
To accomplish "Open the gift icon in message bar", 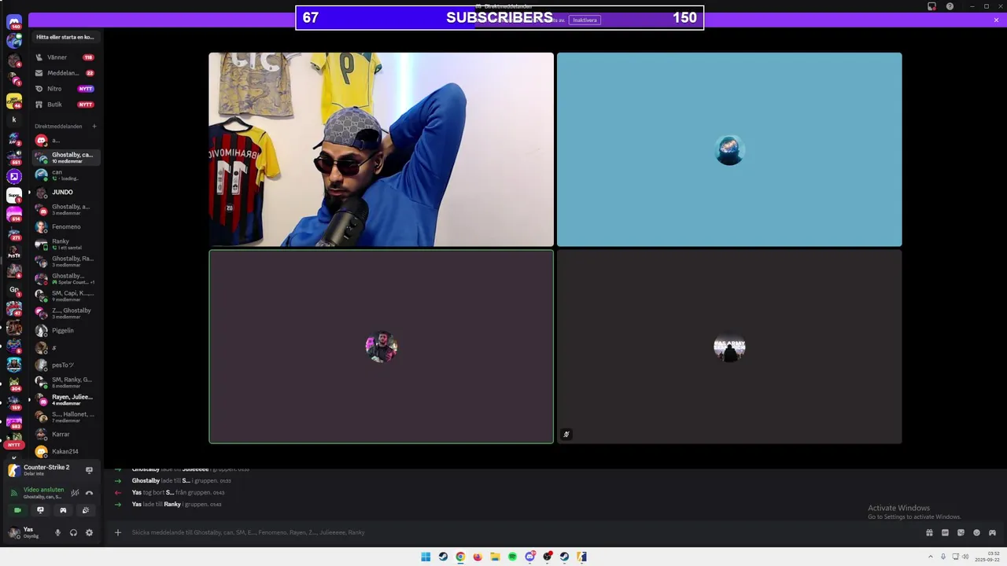I will (929, 532).
